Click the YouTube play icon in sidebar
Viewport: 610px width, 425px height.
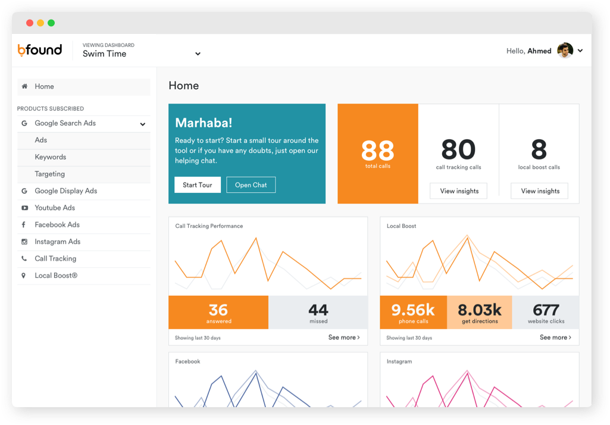(24, 208)
